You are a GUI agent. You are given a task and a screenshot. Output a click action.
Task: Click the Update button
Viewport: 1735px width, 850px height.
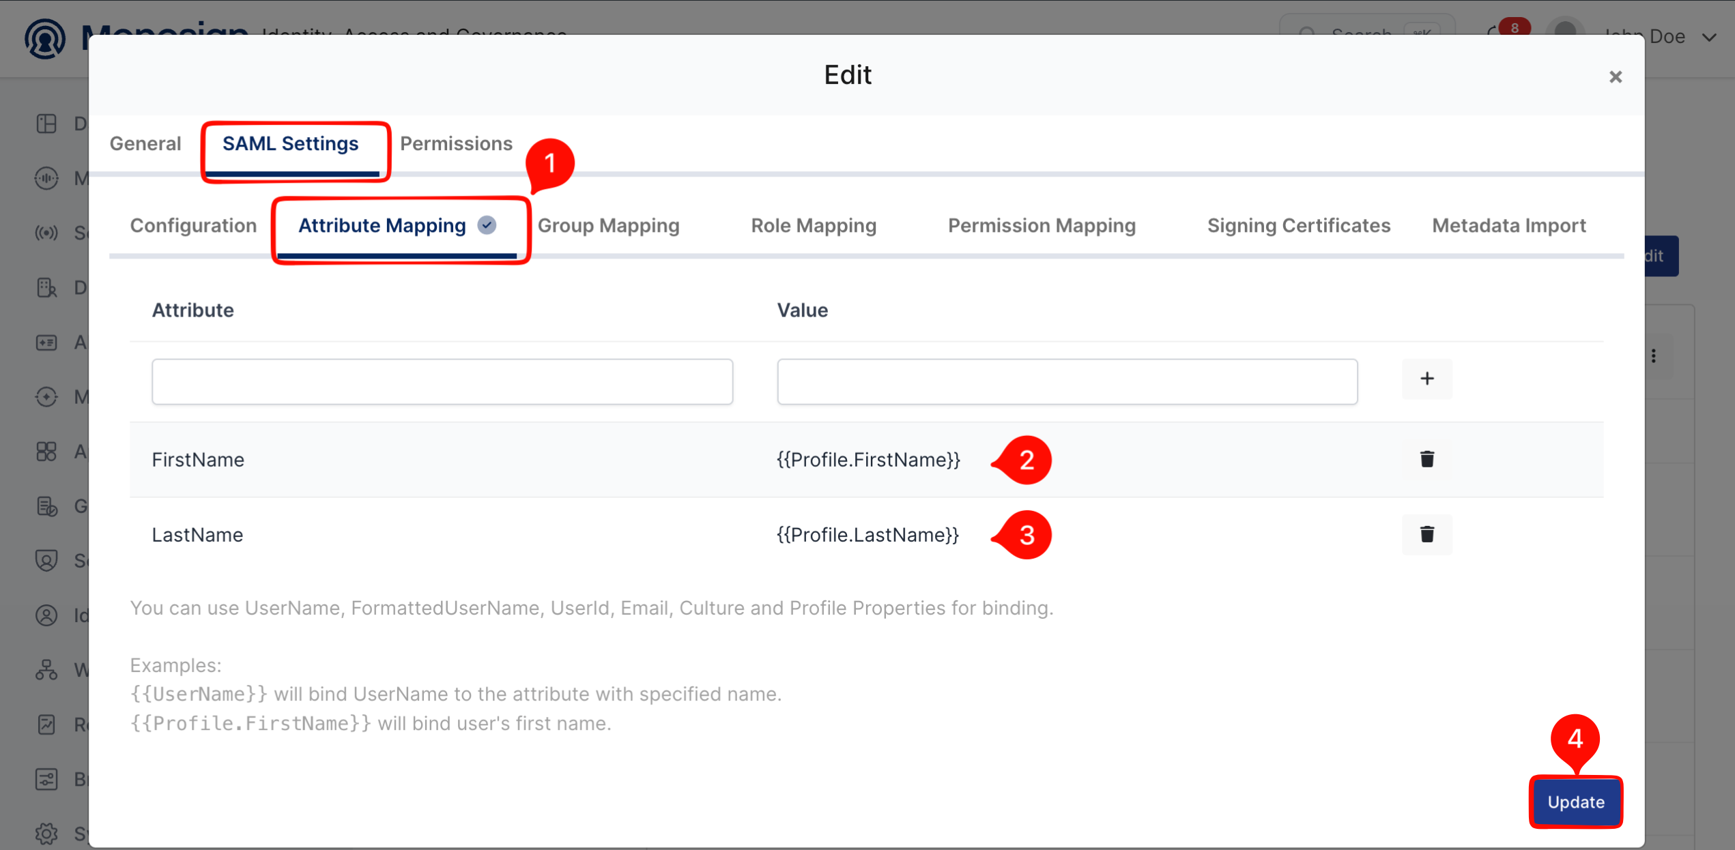pos(1575,802)
